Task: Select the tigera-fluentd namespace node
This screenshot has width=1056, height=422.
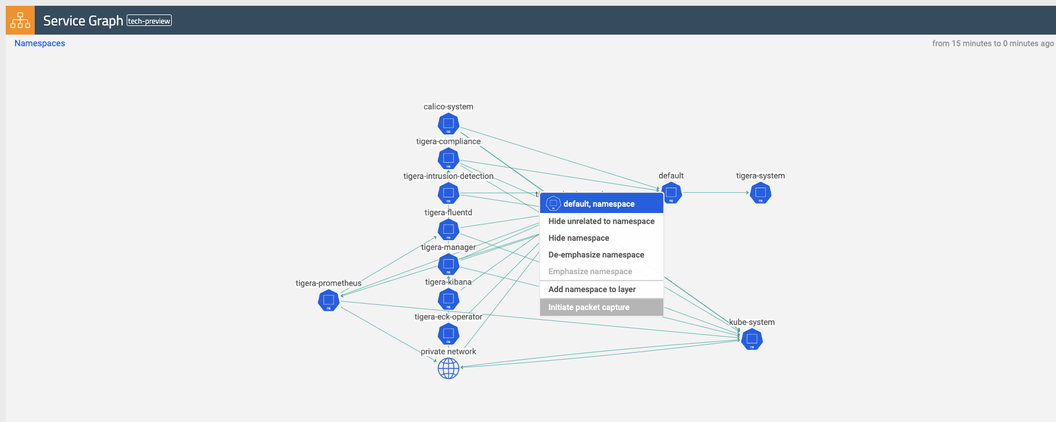Action: coord(448,230)
